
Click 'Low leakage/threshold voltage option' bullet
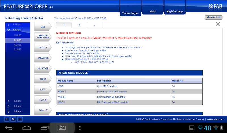pyautogui.click(x=86, y=50)
